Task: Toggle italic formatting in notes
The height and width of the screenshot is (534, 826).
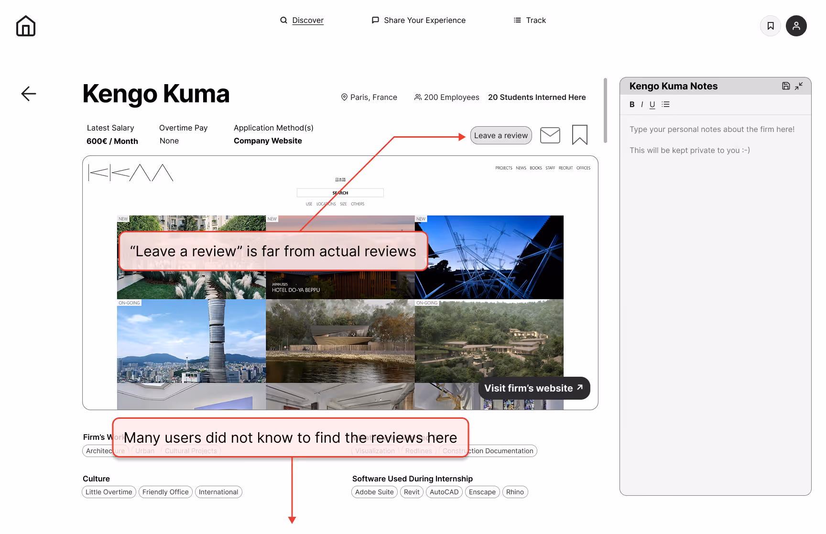Action: (642, 104)
